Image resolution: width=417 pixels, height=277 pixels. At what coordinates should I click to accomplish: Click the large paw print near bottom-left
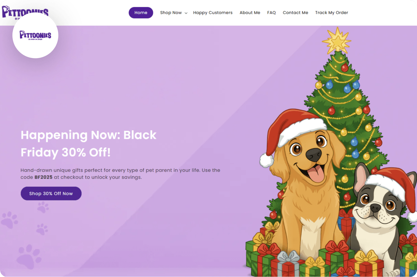(29, 257)
